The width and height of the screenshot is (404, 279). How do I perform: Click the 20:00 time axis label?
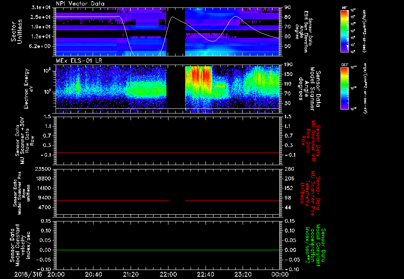[56, 274]
